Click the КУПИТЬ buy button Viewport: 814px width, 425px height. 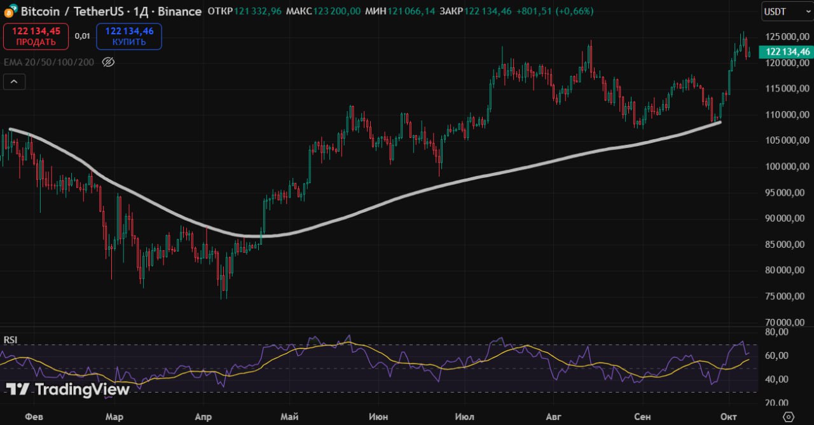coord(128,36)
